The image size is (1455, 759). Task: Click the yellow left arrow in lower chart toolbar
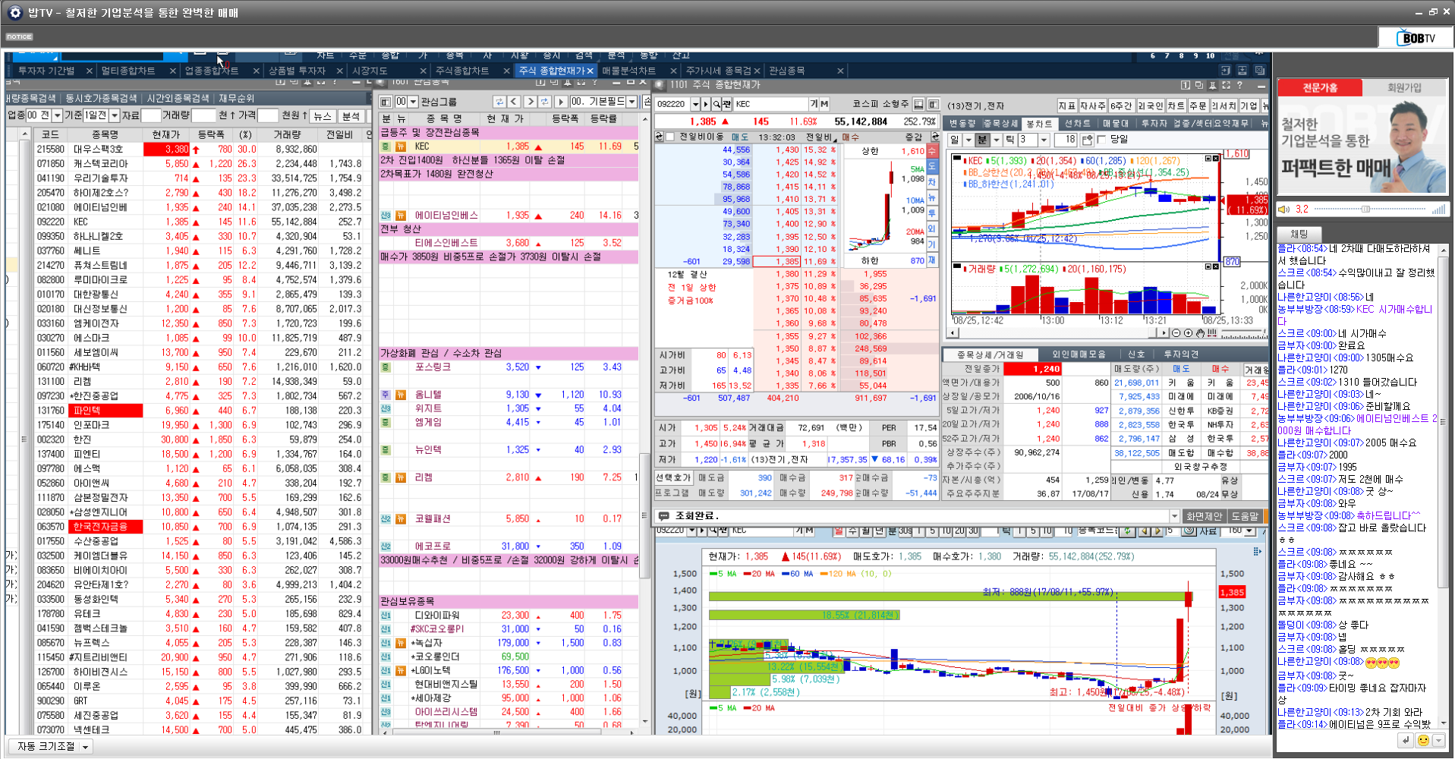[1145, 531]
